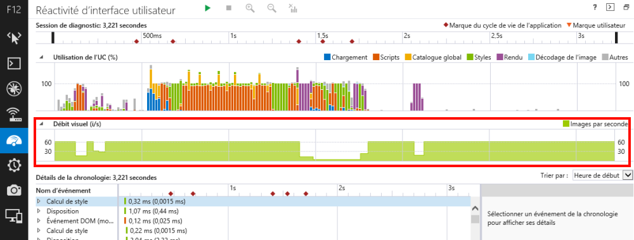Collapse the Débit visuel graph
Viewport: 634px width, 240px height.
(41, 125)
